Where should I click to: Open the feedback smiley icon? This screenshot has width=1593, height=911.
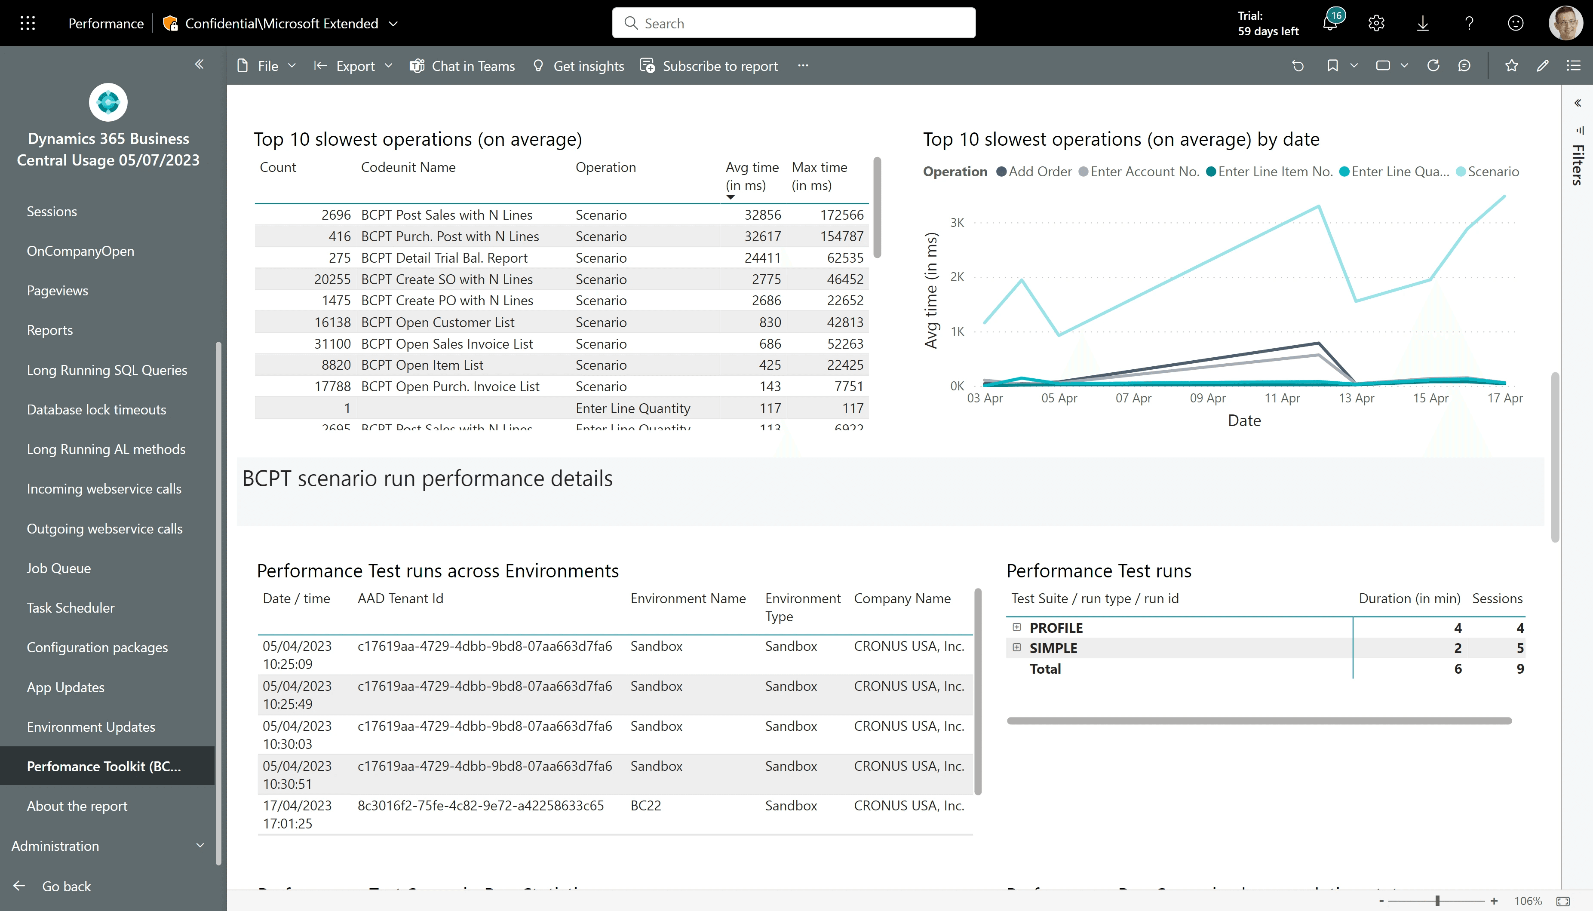(x=1515, y=23)
